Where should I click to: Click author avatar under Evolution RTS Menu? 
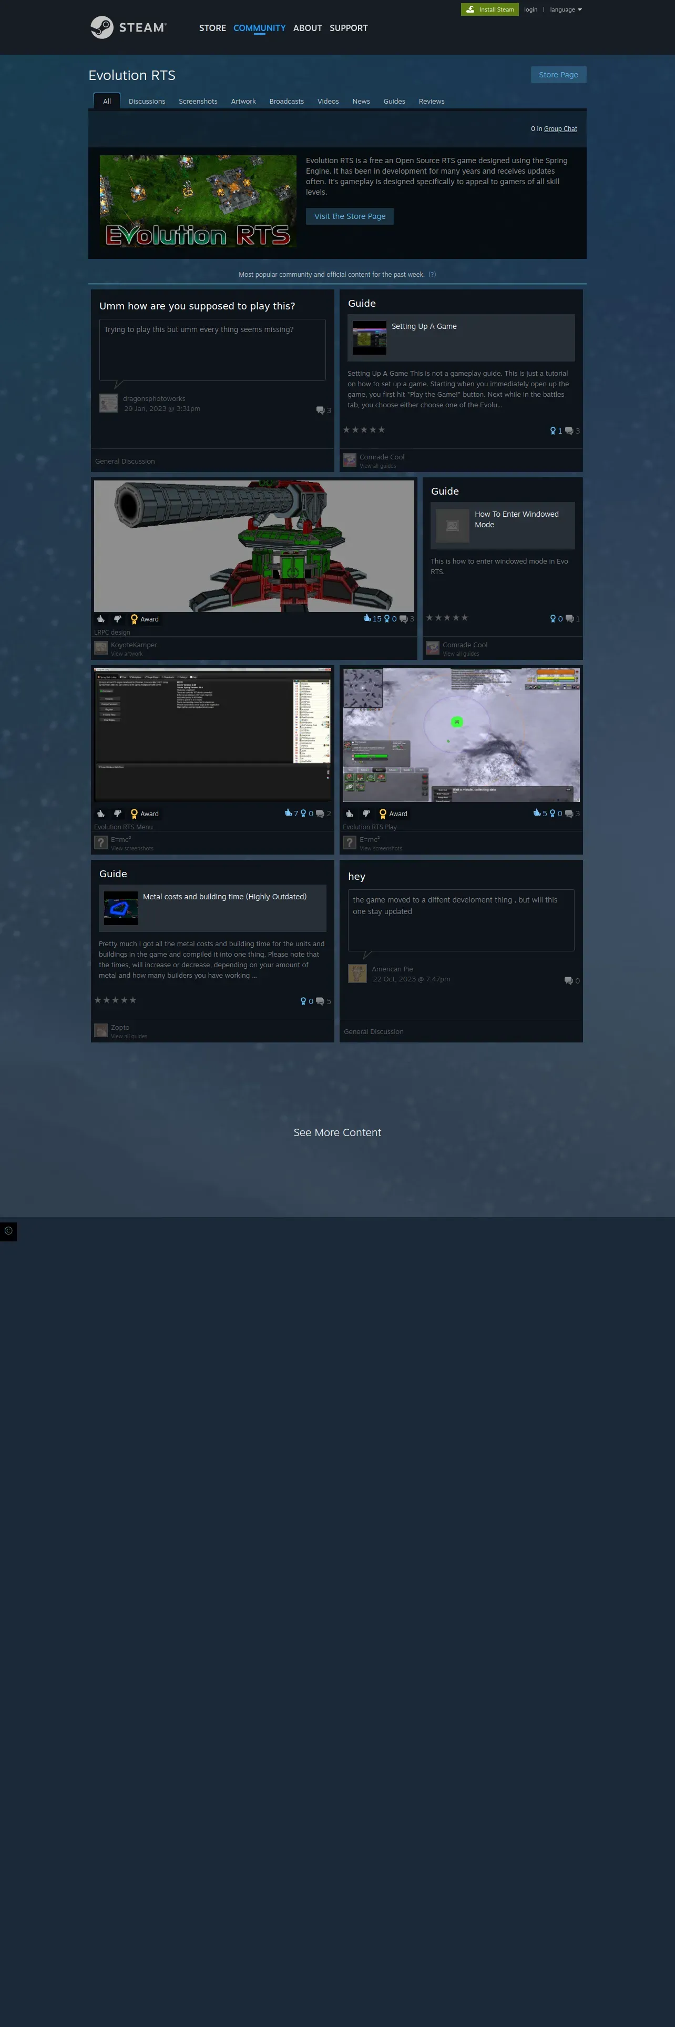[x=100, y=843]
